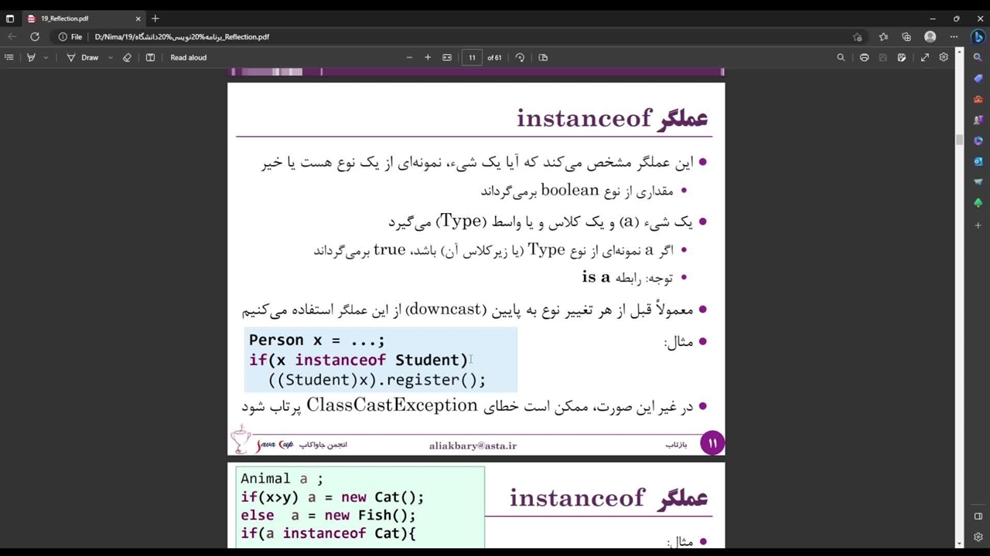Image resolution: width=990 pixels, height=556 pixels.
Task: Print the PDF document
Action: click(864, 57)
